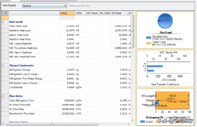The image size is (197, 127).
Task: Click the value 0.9941 in Value column
Action: tap(71, 39)
